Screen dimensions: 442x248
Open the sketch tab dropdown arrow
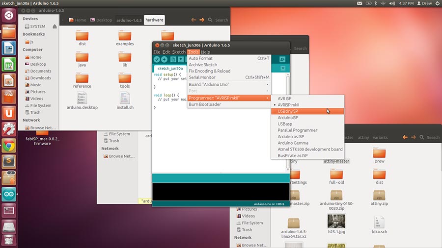tap(283, 68)
